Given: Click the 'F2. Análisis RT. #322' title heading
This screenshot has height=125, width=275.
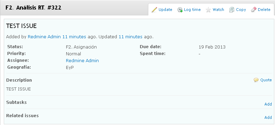Looking at the screenshot, I should (x=33, y=8).
